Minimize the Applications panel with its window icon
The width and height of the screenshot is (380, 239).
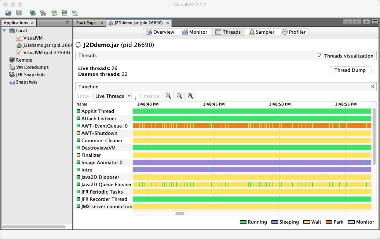pos(67,23)
